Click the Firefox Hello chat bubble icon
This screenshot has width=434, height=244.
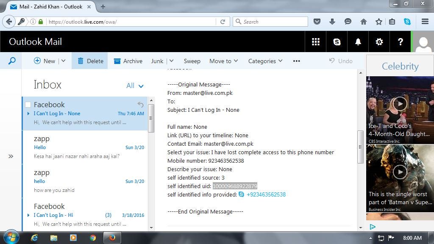(348, 22)
